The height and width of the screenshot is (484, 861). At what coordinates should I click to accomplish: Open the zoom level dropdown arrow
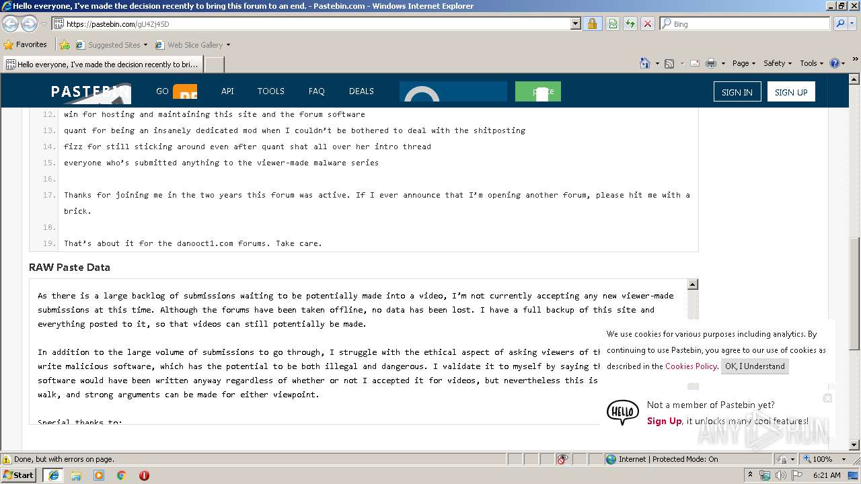(844, 459)
